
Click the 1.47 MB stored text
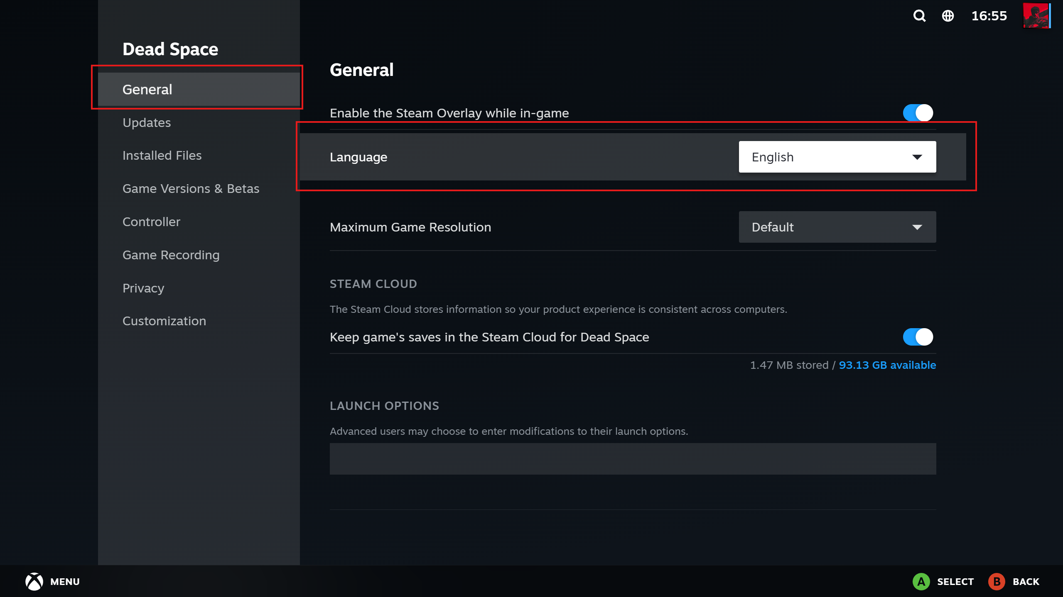789,365
